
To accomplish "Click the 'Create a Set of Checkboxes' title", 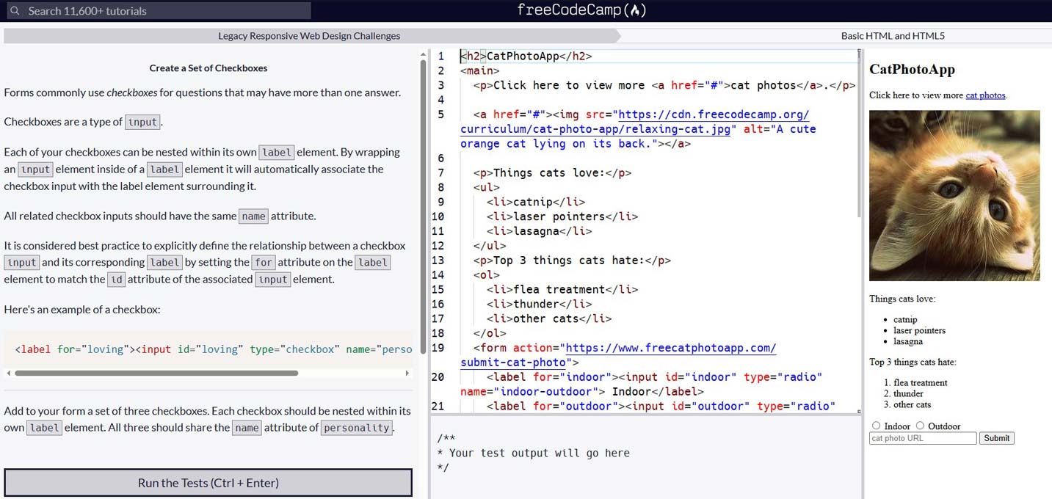I will coord(208,68).
